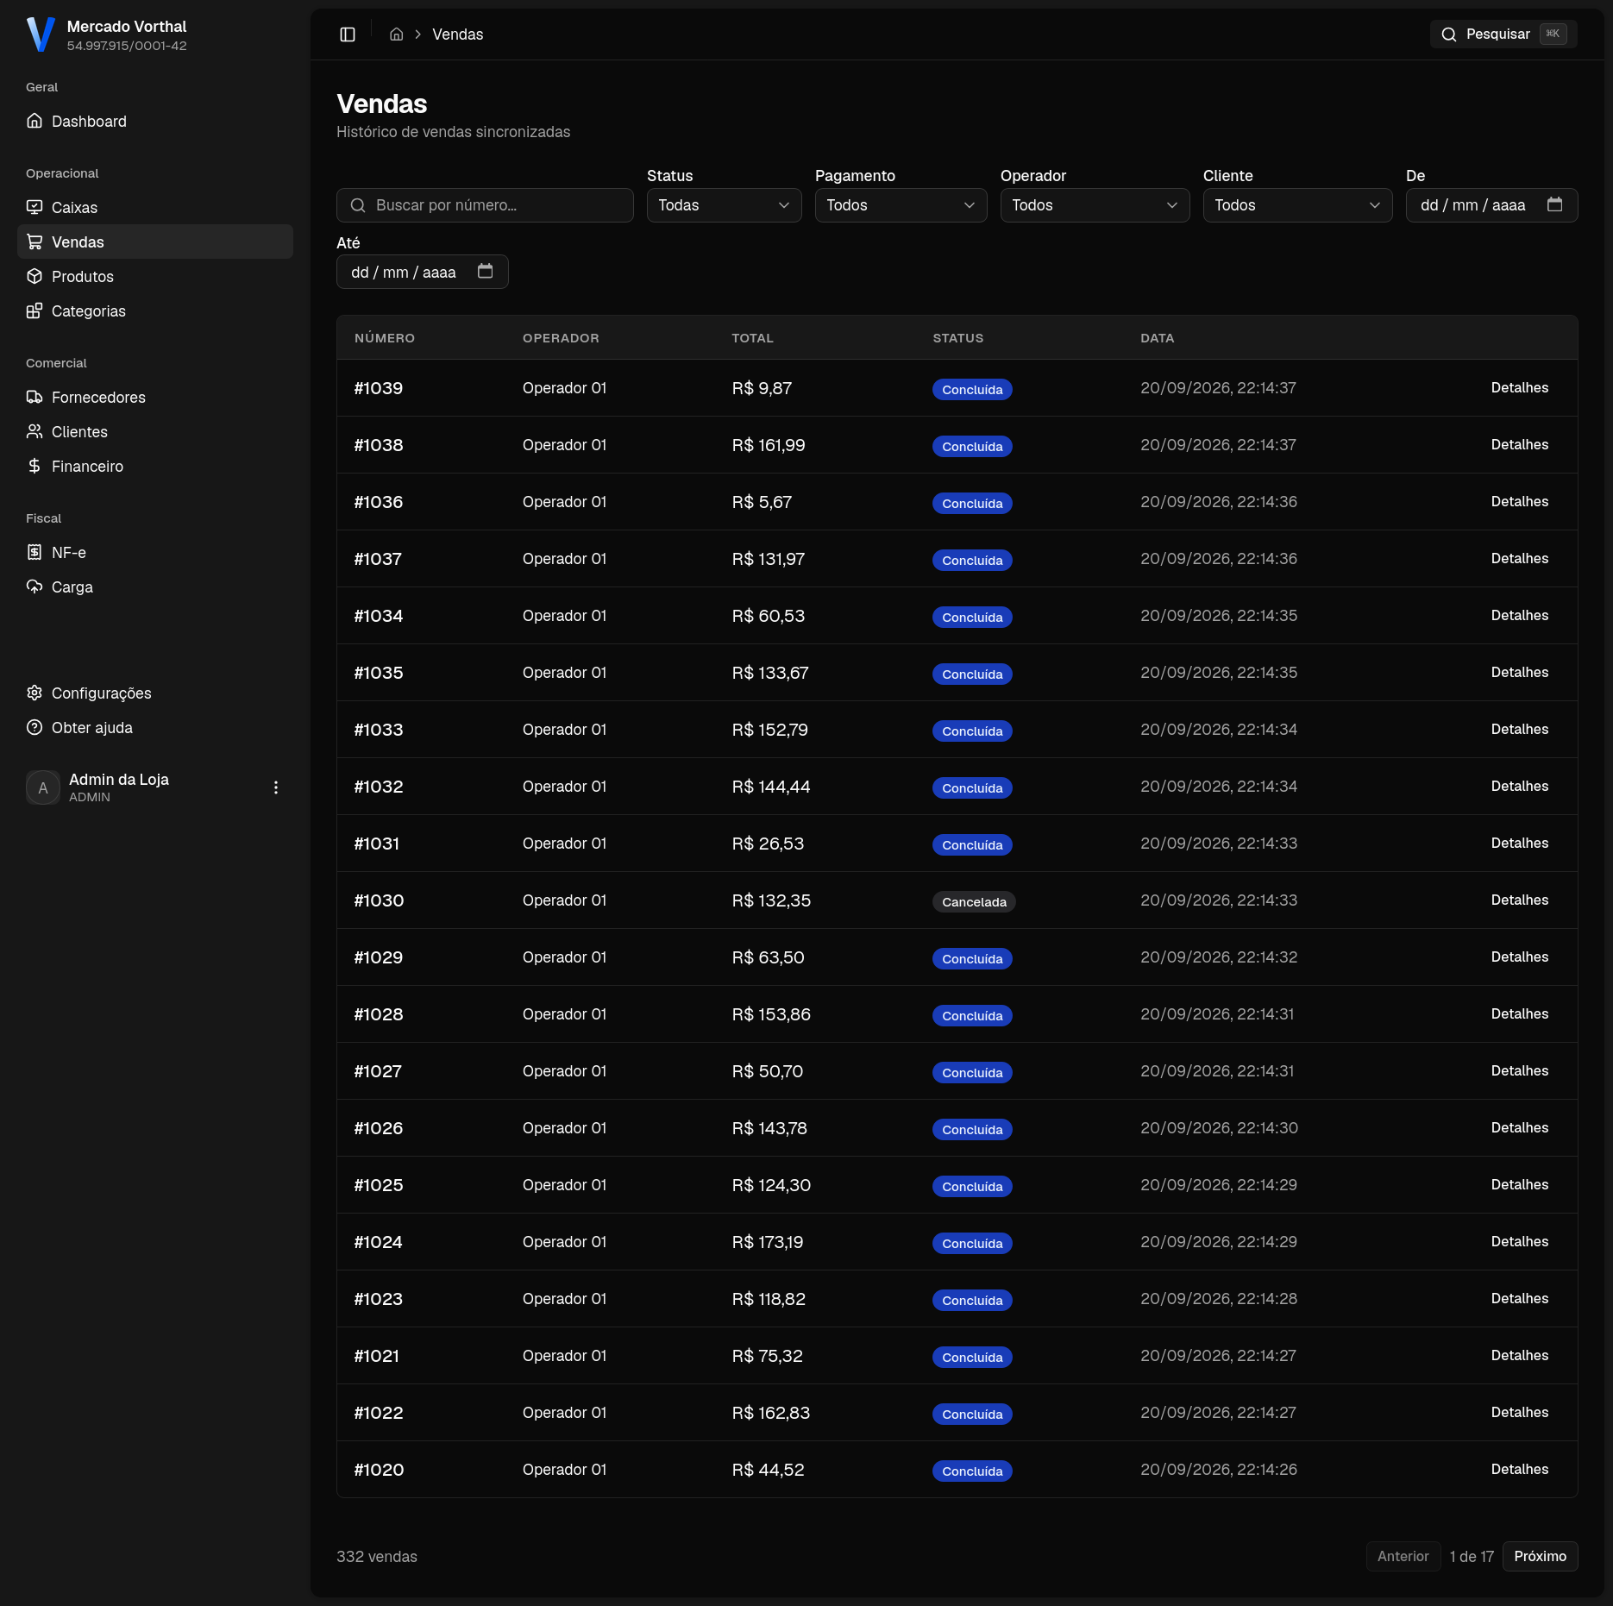Click the Vendas breadcrumb label
Viewport: 1613px width, 1606px height.
[x=458, y=35]
